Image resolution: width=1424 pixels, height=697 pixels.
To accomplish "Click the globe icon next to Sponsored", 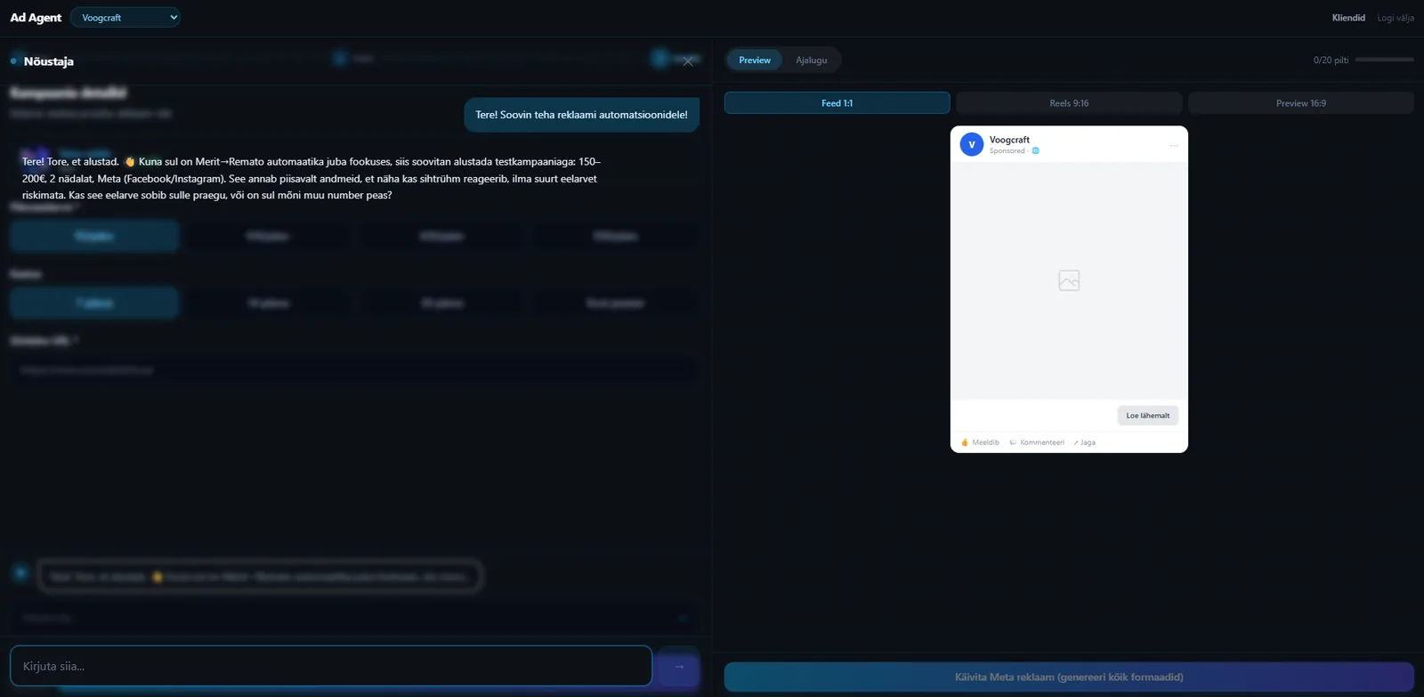I will tap(1035, 150).
